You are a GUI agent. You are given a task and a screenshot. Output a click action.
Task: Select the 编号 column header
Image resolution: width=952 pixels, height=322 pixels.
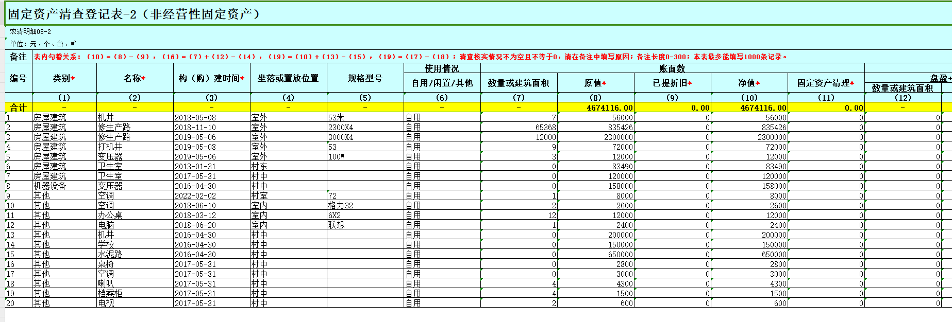pos(19,78)
